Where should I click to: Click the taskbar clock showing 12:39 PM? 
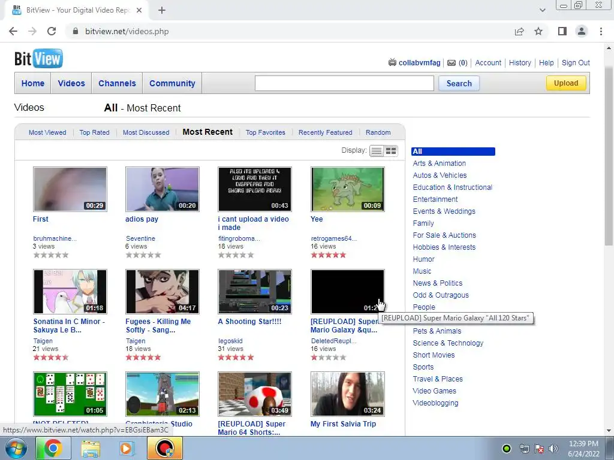[583, 444]
